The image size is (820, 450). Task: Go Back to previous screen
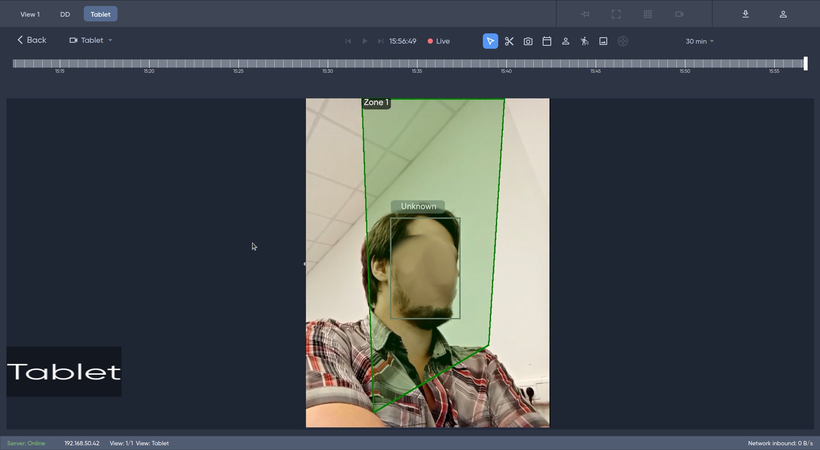coord(32,40)
